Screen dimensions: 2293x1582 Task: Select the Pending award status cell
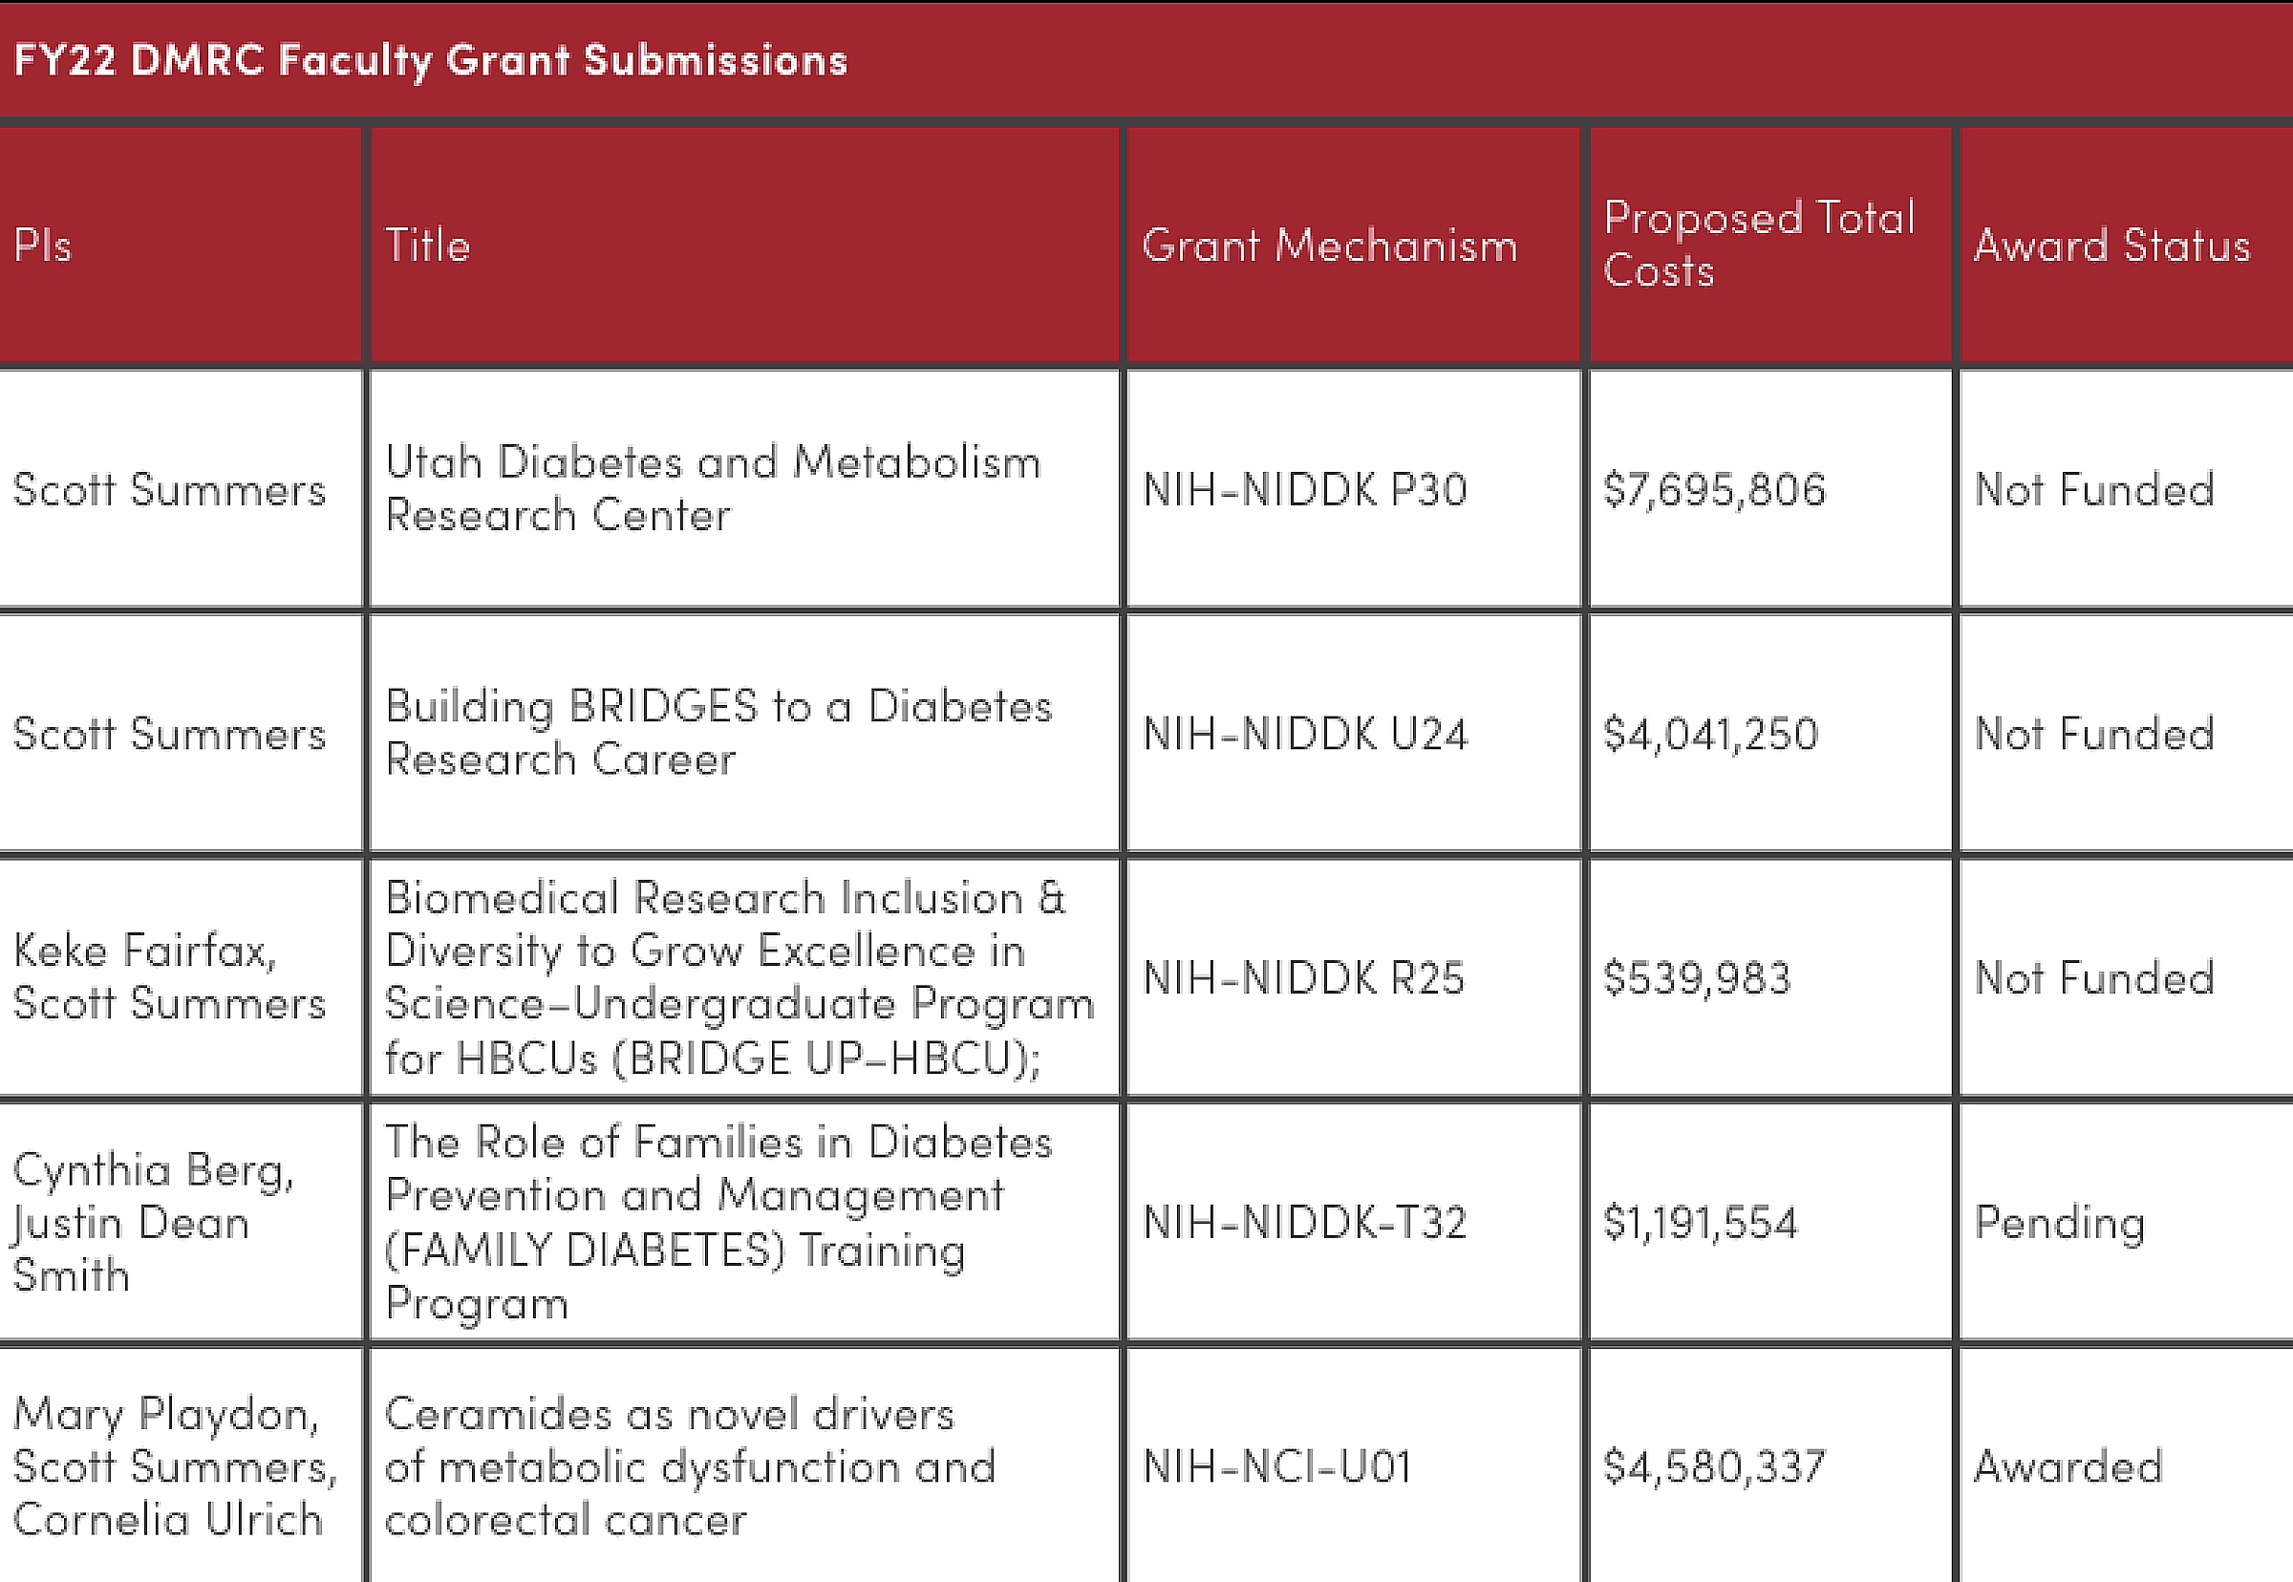tap(2127, 1221)
